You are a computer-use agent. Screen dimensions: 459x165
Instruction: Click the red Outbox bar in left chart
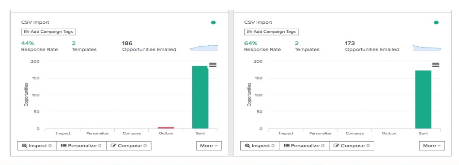coord(166,128)
